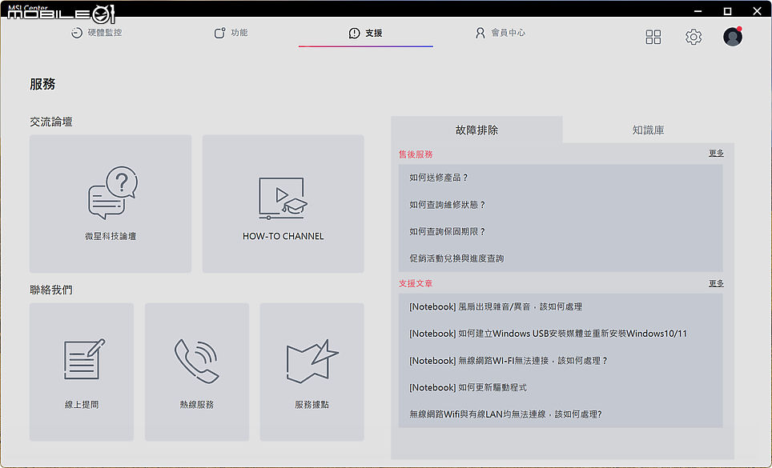Switch to the 硬體監控 tab
The image size is (772, 468).
pos(96,33)
